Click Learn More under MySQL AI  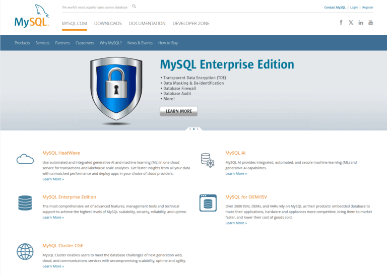tap(236, 174)
